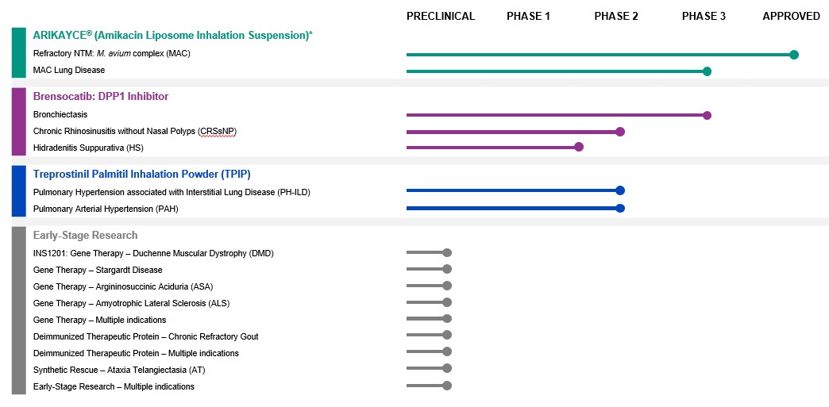Image resolution: width=829 pixels, height=407 pixels.
Task: Click the purple swatch beside Brensocatib
Action: [19, 121]
